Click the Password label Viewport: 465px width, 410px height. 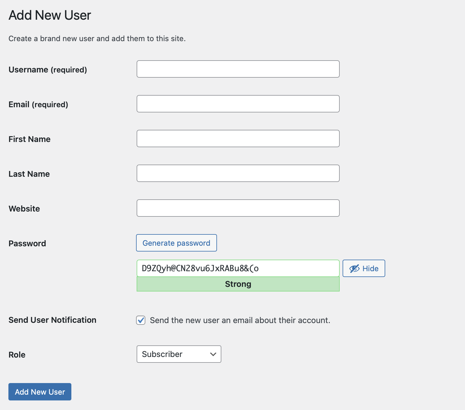click(x=27, y=243)
